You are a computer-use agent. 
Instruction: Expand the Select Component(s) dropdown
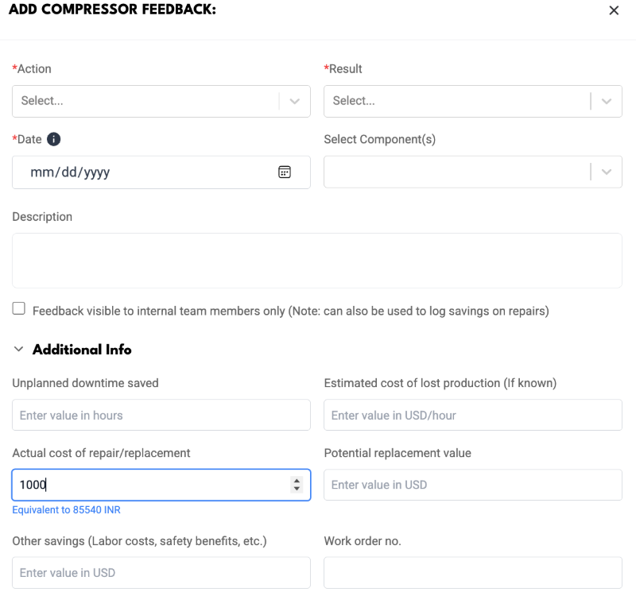472,172
